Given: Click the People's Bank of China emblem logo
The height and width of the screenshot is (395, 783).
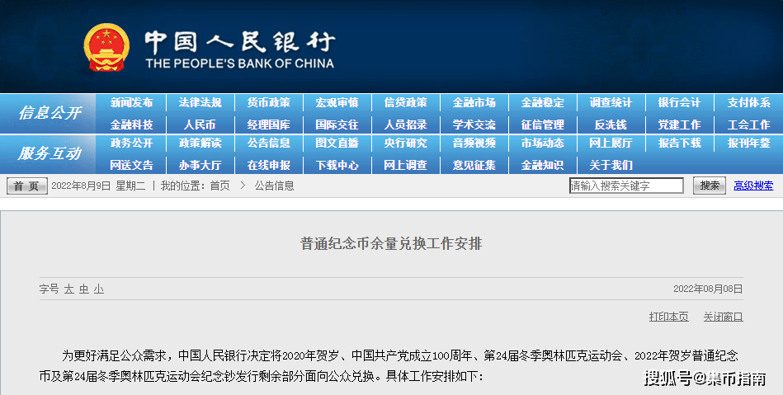Looking at the screenshot, I should (106, 48).
